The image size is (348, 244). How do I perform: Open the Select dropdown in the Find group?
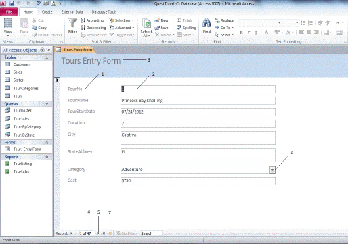[224, 35]
